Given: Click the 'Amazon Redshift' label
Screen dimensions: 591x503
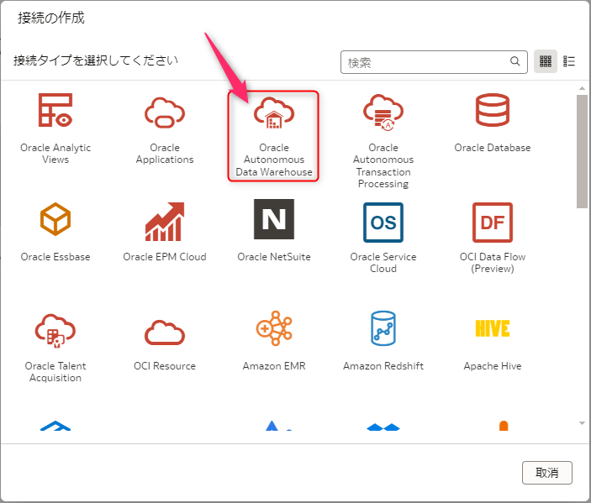Looking at the screenshot, I should coord(383,366).
